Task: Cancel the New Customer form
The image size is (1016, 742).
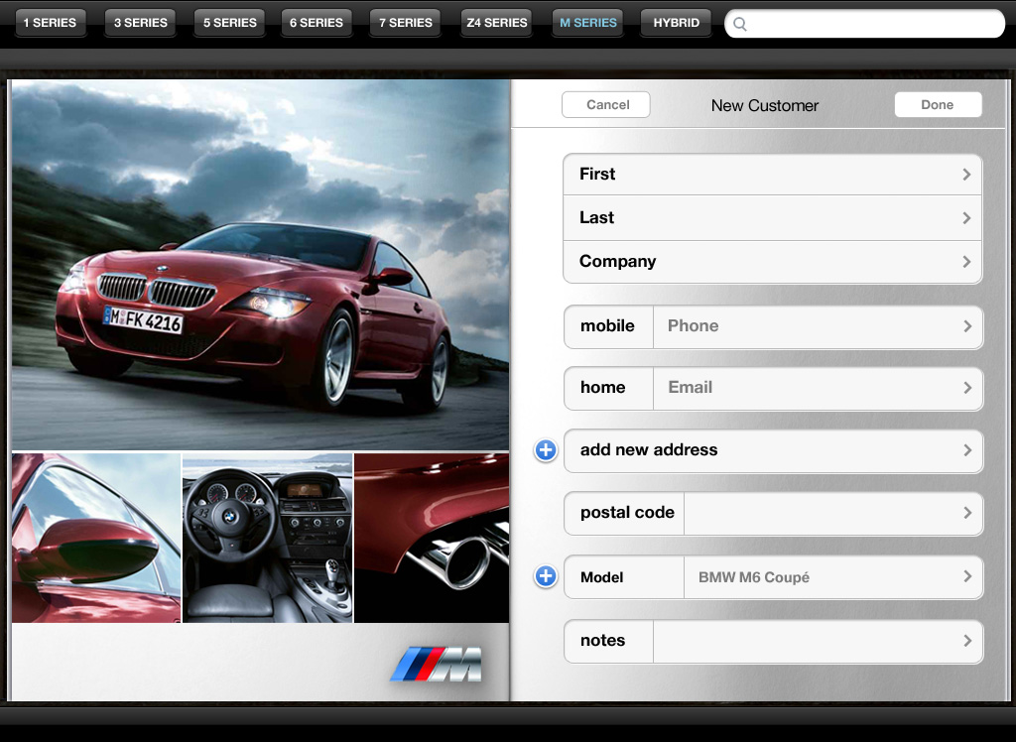Action: tap(606, 105)
